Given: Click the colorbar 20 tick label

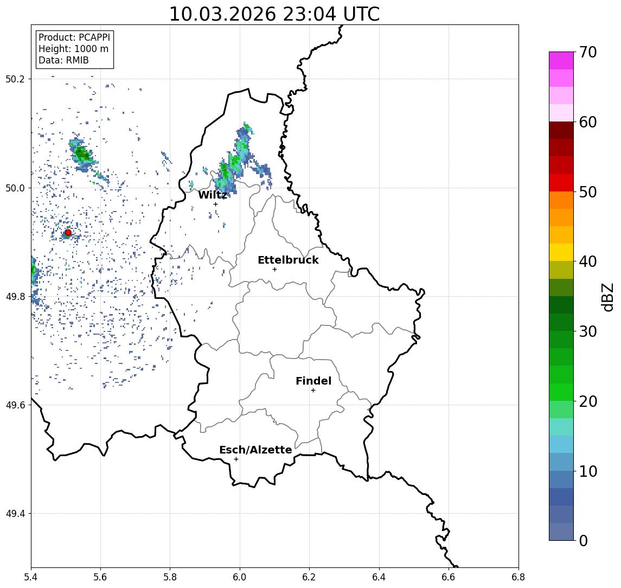Looking at the screenshot, I should coord(588,401).
